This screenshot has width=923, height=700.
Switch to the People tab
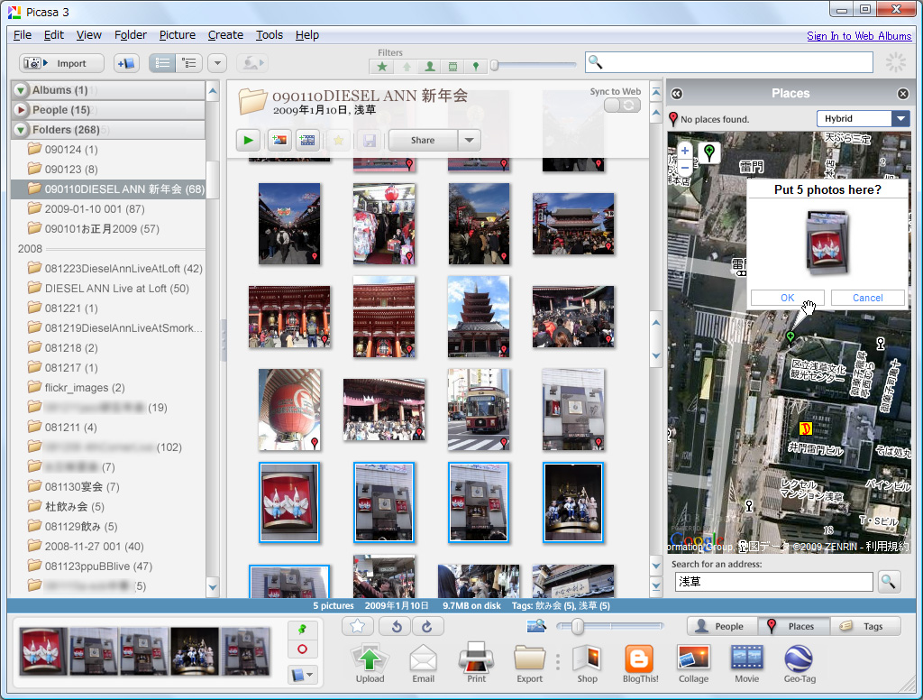(x=722, y=626)
